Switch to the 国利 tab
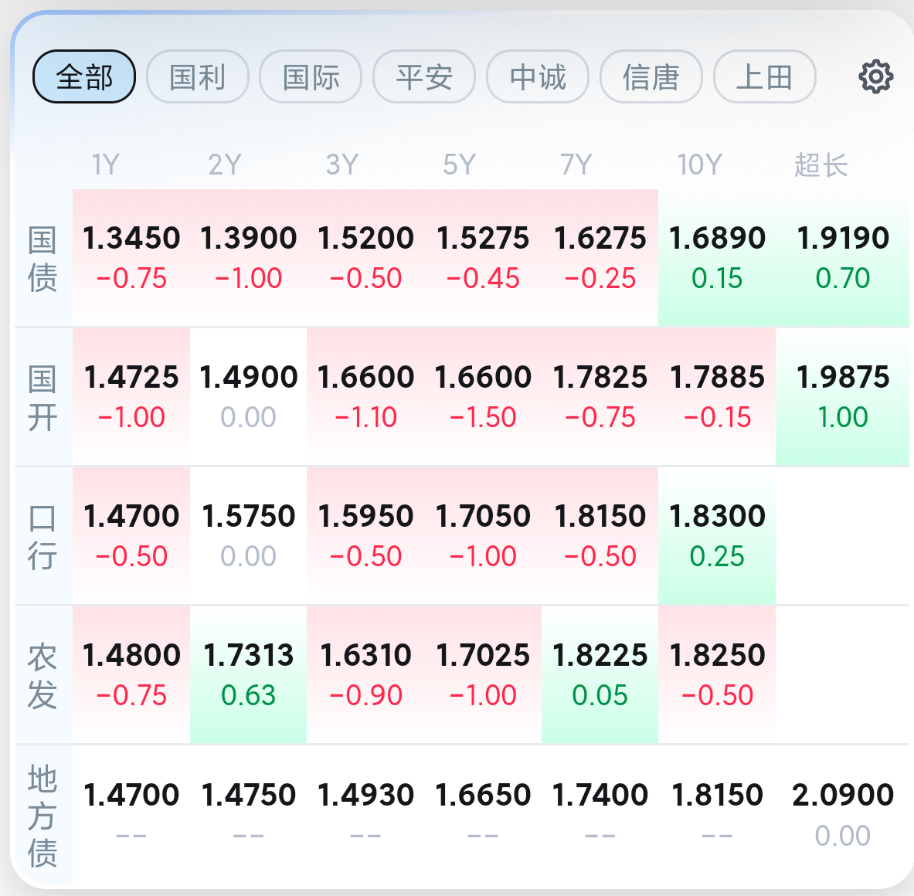 tap(198, 76)
